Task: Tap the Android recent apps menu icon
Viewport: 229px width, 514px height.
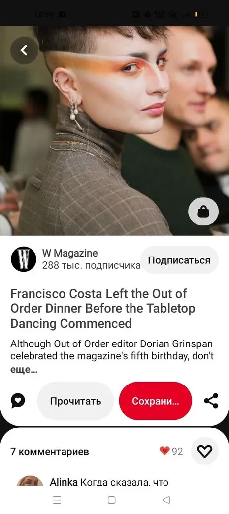Action: [x=57, y=500]
